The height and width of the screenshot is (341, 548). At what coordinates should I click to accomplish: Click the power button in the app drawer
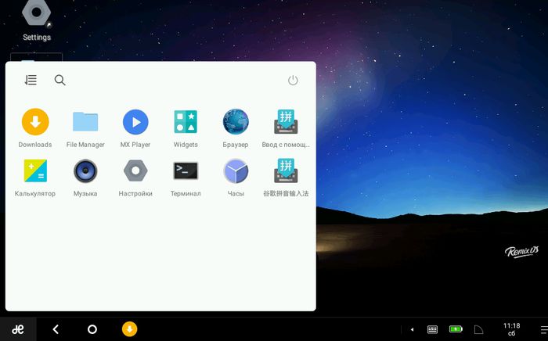[293, 81]
